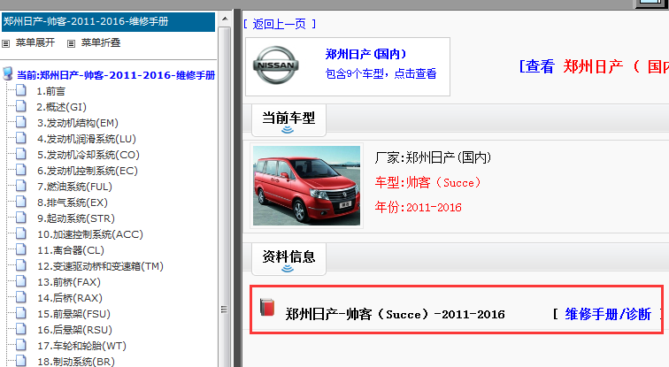
Task: Click the root manual icon next to 当前:郑州日产
Action: point(8,75)
